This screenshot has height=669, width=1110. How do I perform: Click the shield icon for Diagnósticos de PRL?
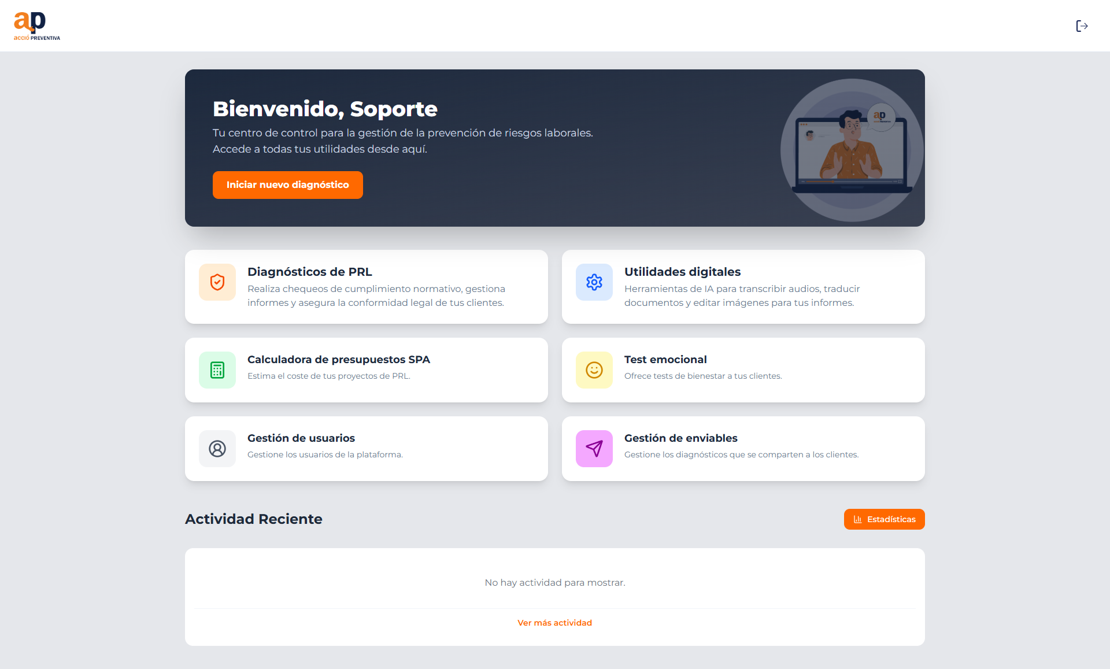pos(217,282)
